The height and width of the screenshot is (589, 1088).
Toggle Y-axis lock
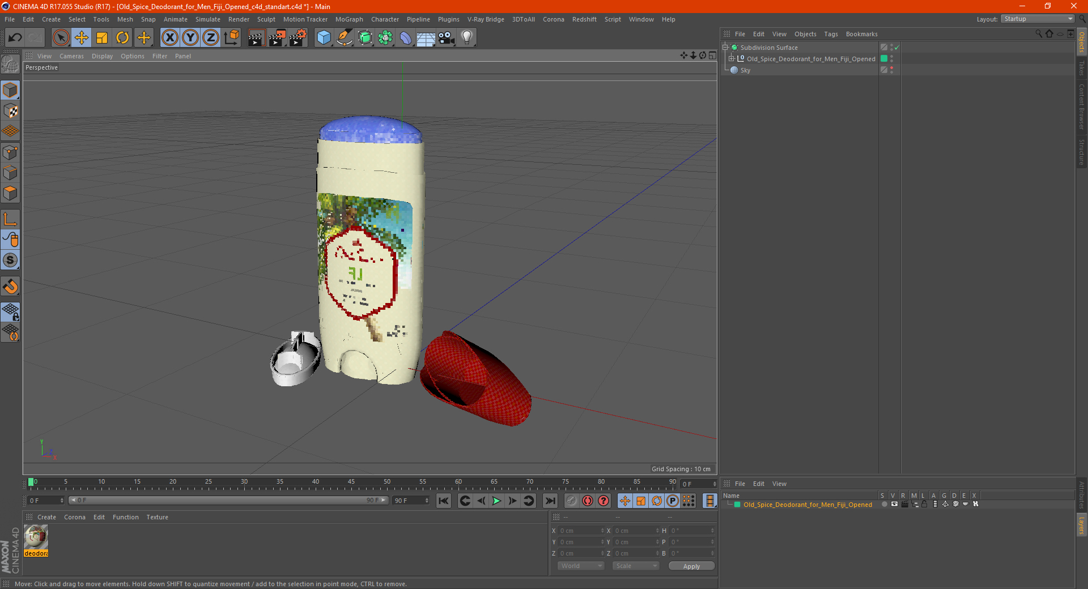pos(190,38)
